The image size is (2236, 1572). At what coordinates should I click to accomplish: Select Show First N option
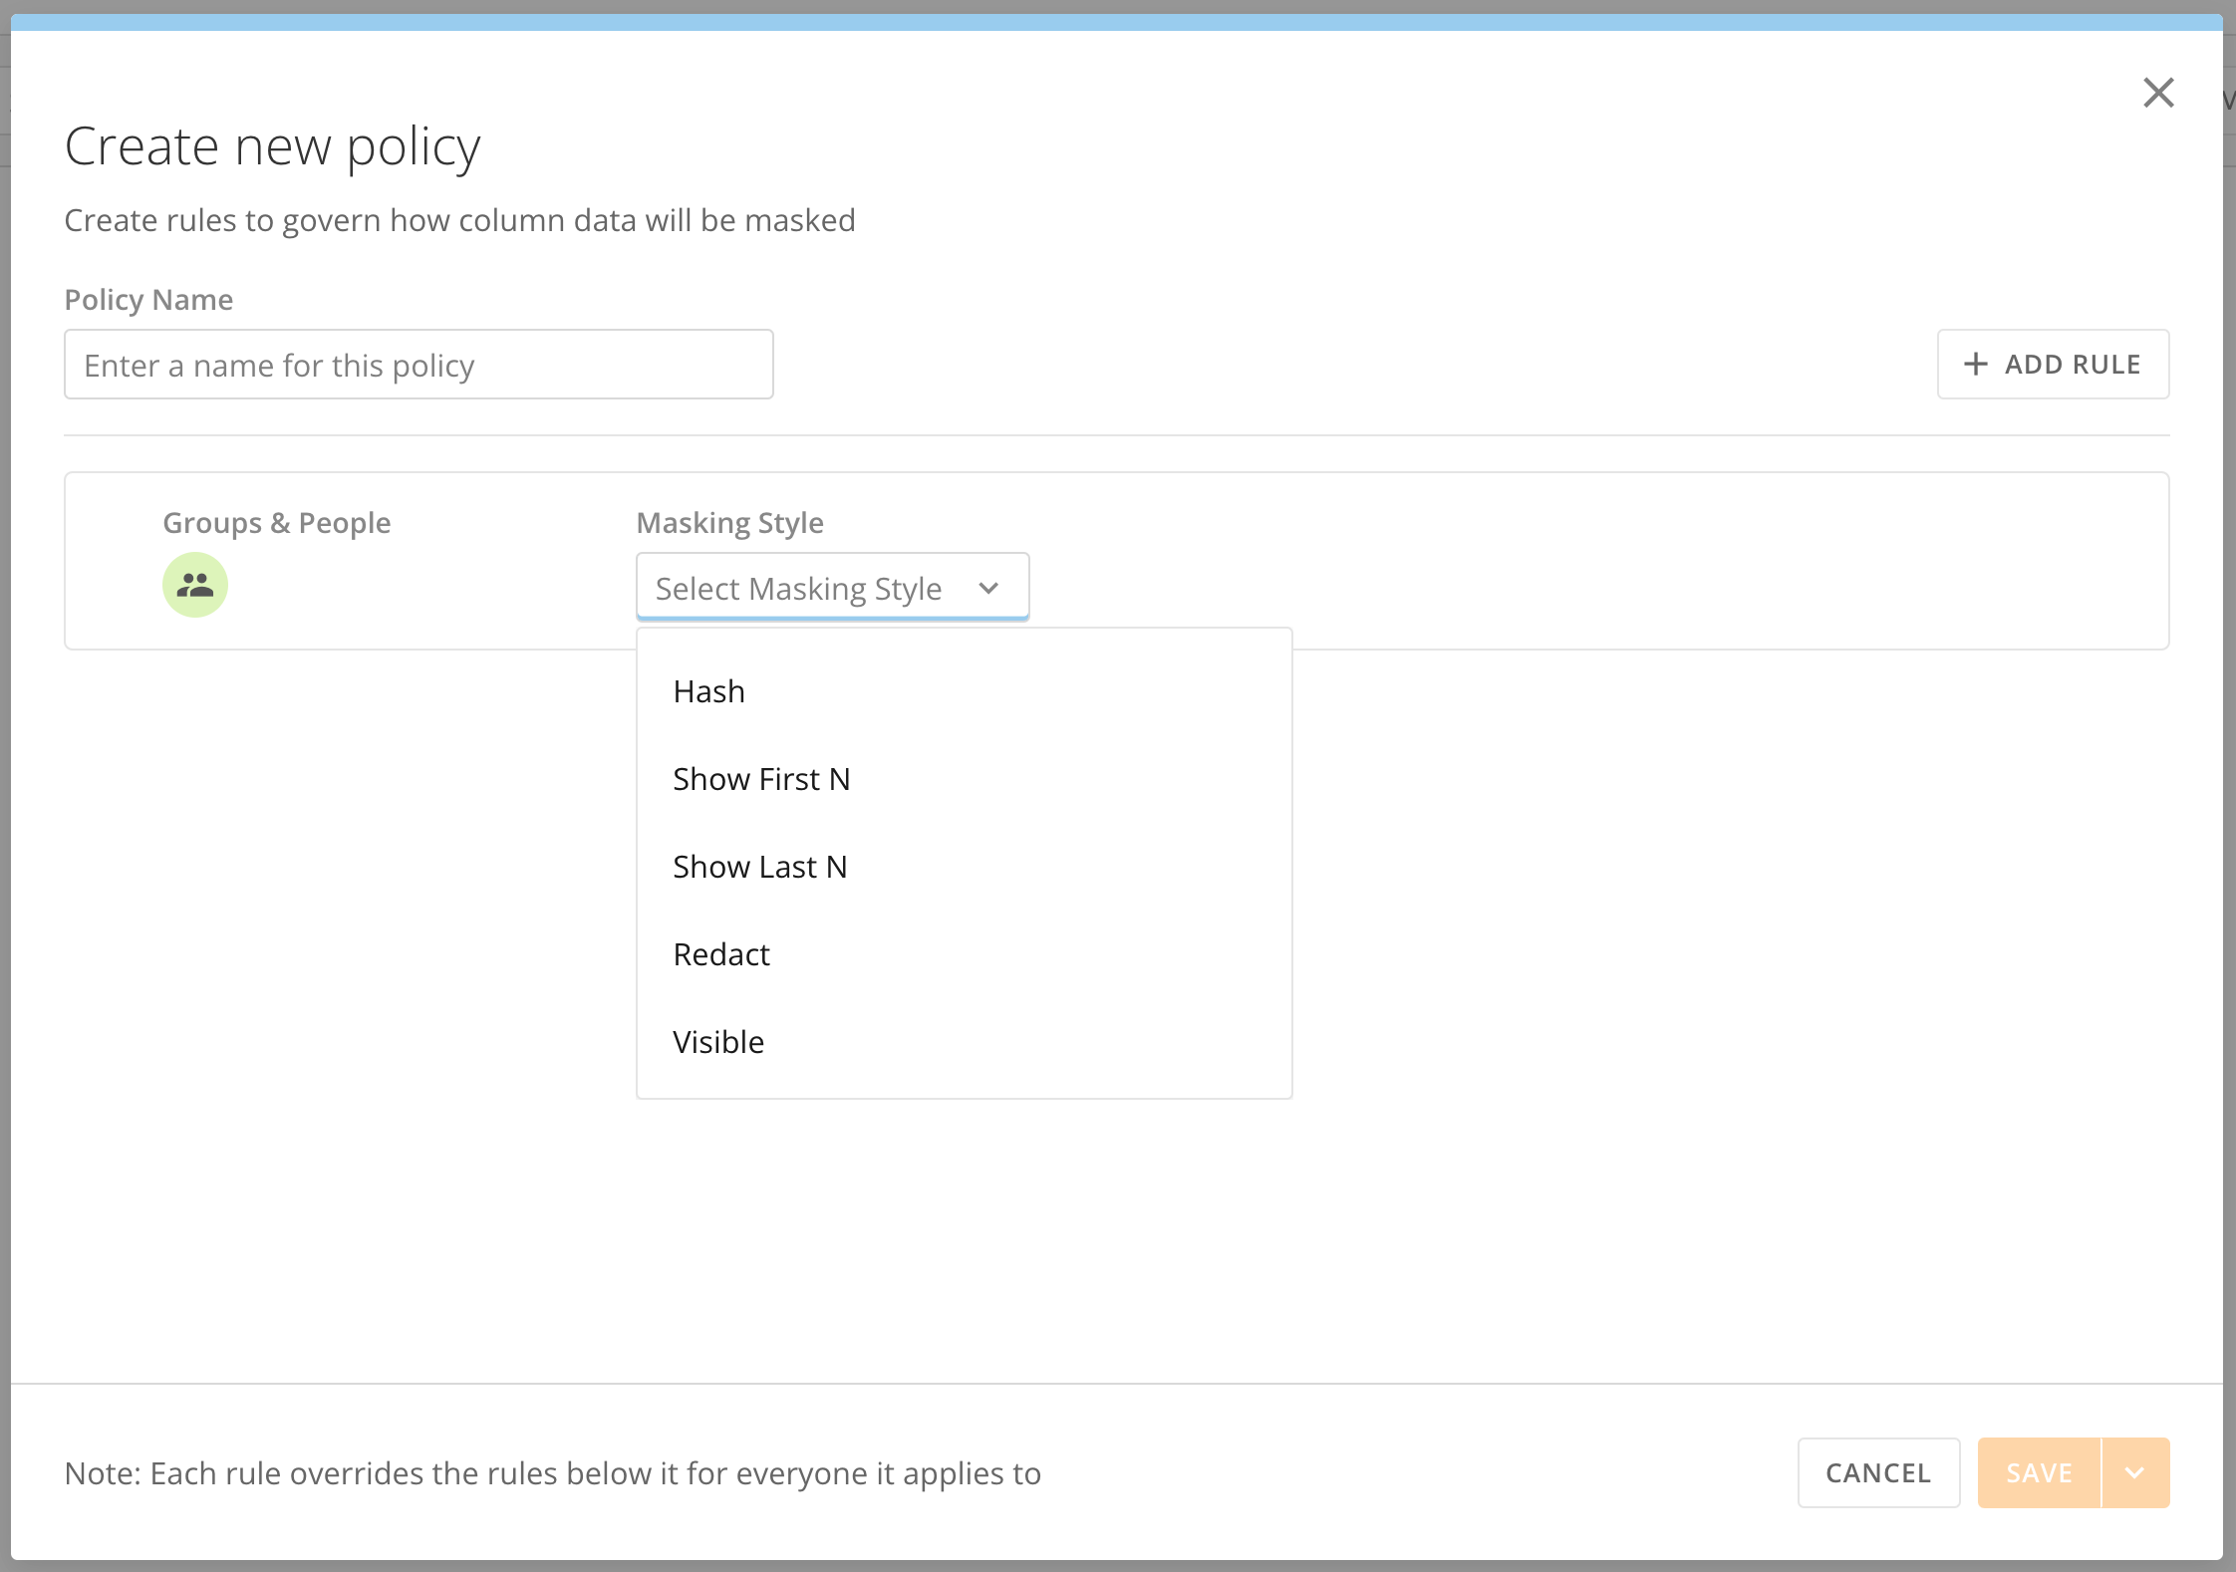click(x=761, y=779)
